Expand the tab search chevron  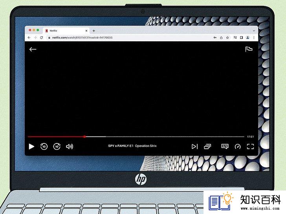coord(254,31)
